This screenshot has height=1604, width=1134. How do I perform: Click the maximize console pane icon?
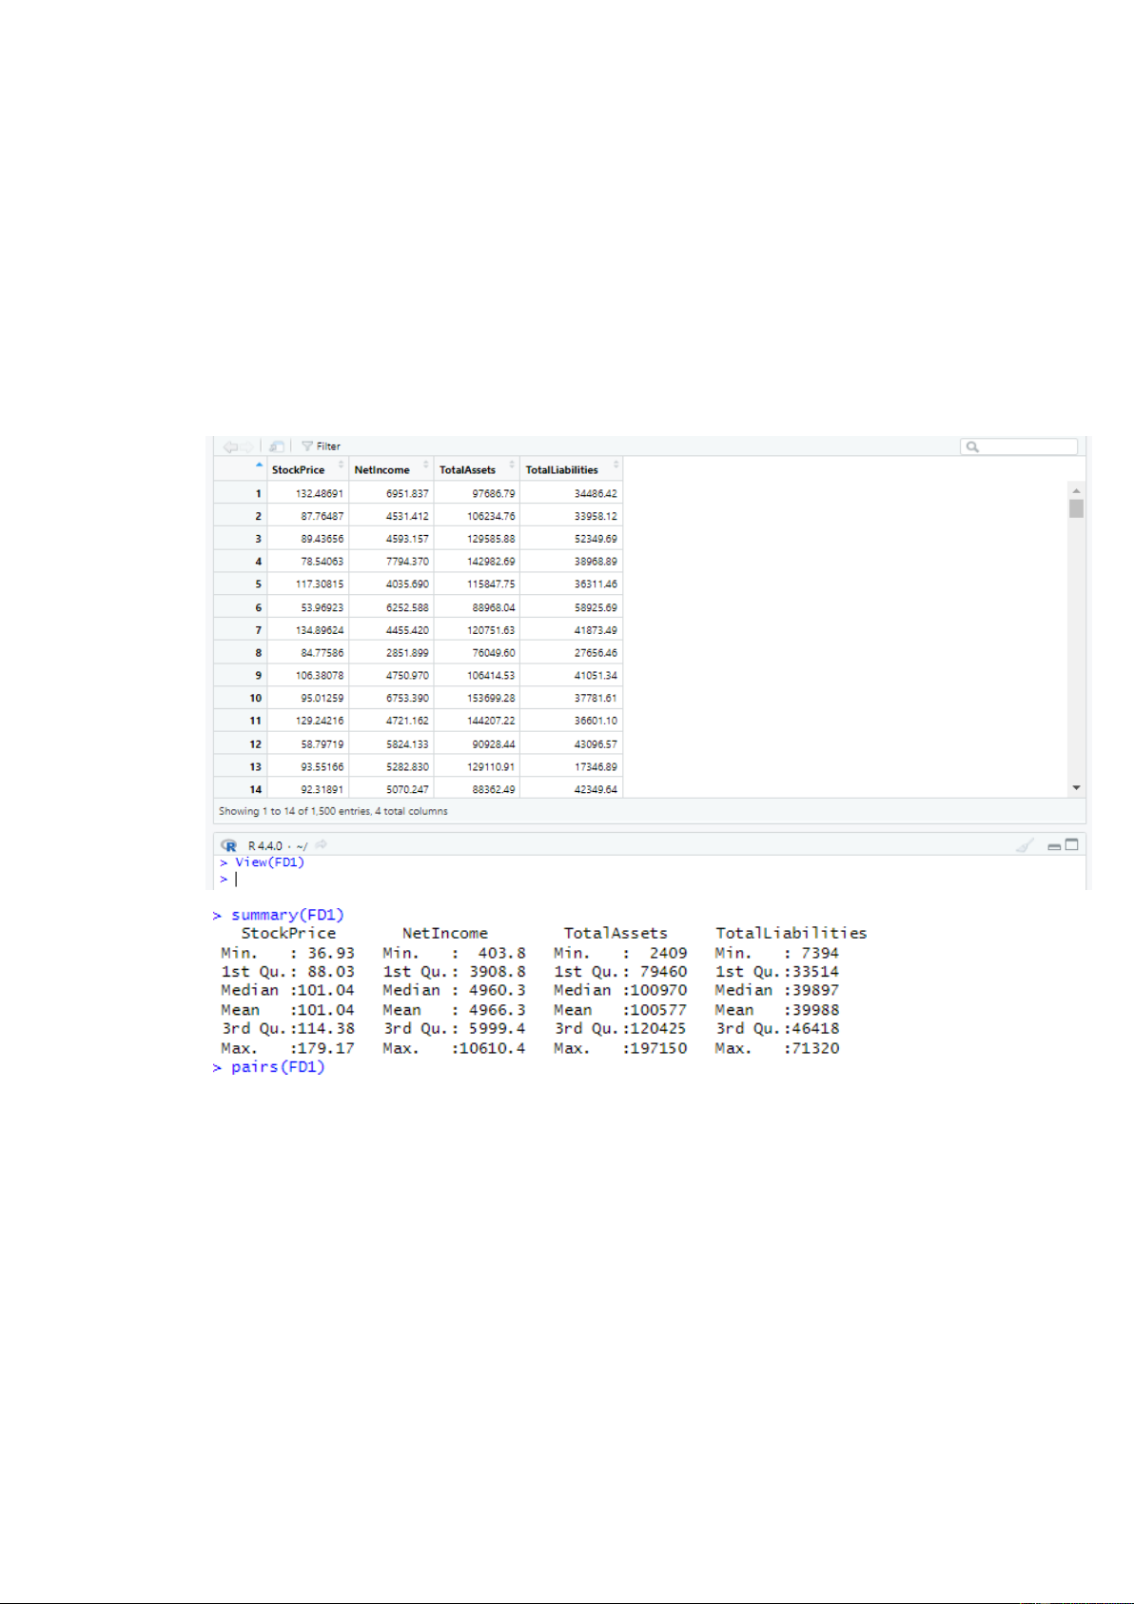pyautogui.click(x=1071, y=844)
